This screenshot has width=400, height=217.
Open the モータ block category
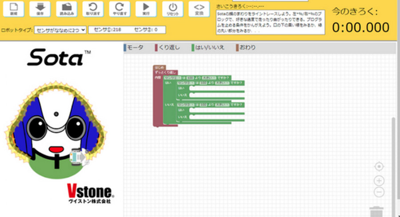135,47
